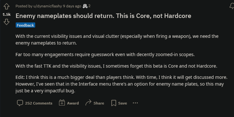This screenshot has width=234, height=117.
Task: Click the speech bubble comments icon
Action: [x=20, y=103]
